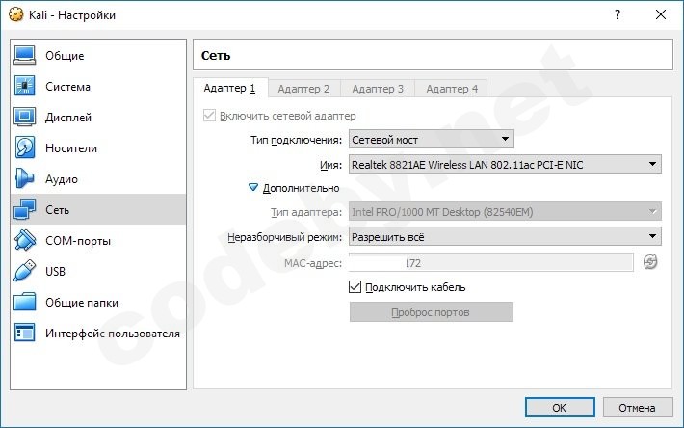Open the Аудио speaker icon
684x428 pixels.
pyautogui.click(x=24, y=178)
